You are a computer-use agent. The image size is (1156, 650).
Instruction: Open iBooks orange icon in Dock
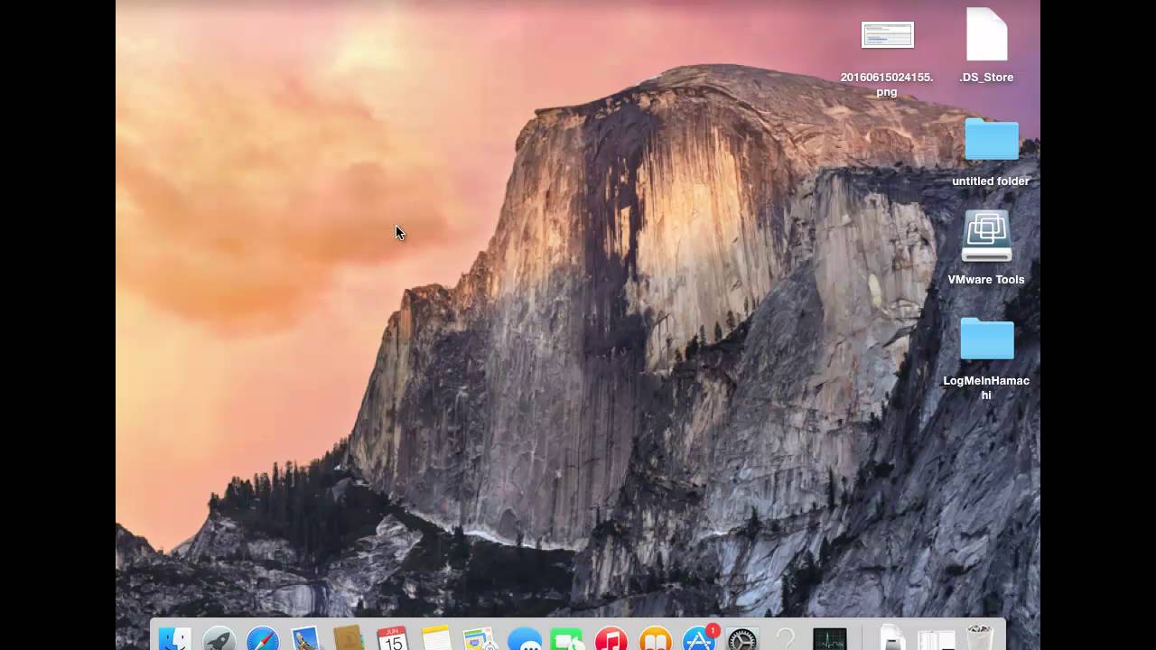point(656,639)
